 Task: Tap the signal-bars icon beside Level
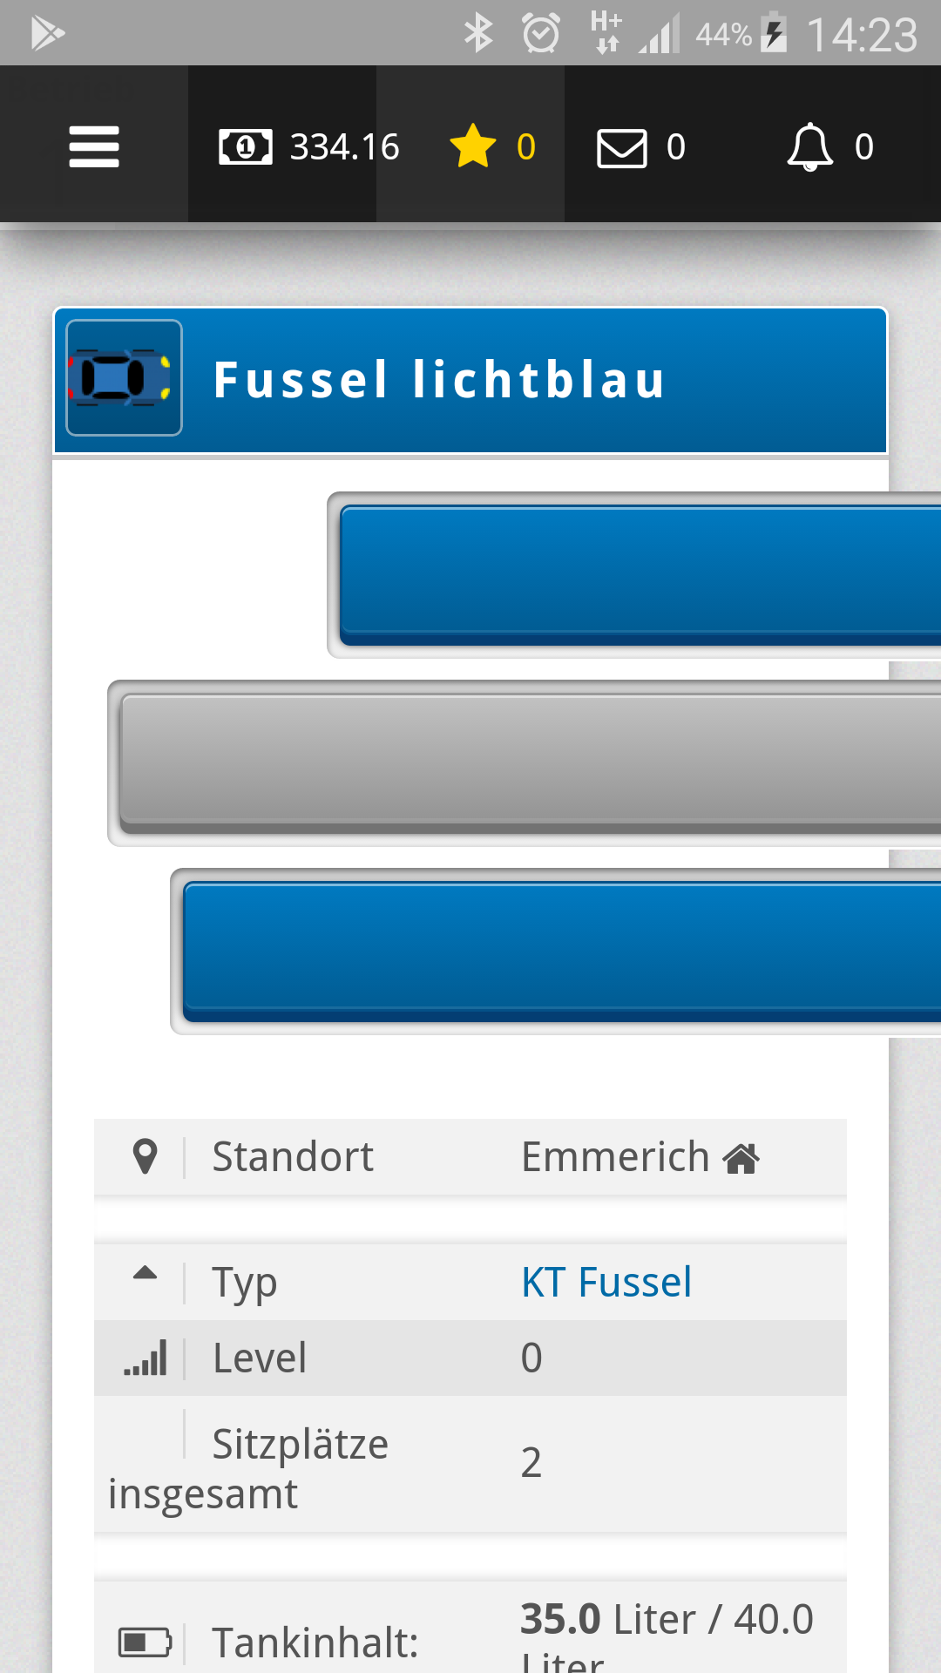coord(145,1358)
